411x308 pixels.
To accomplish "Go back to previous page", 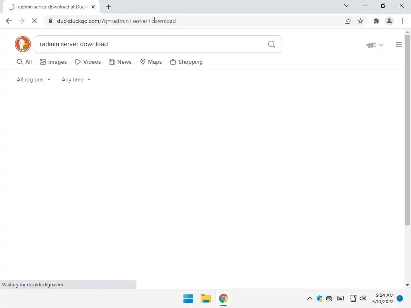I will pyautogui.click(x=9, y=21).
